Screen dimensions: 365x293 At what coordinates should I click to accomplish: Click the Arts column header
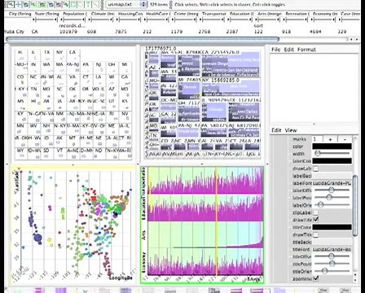click(x=270, y=14)
